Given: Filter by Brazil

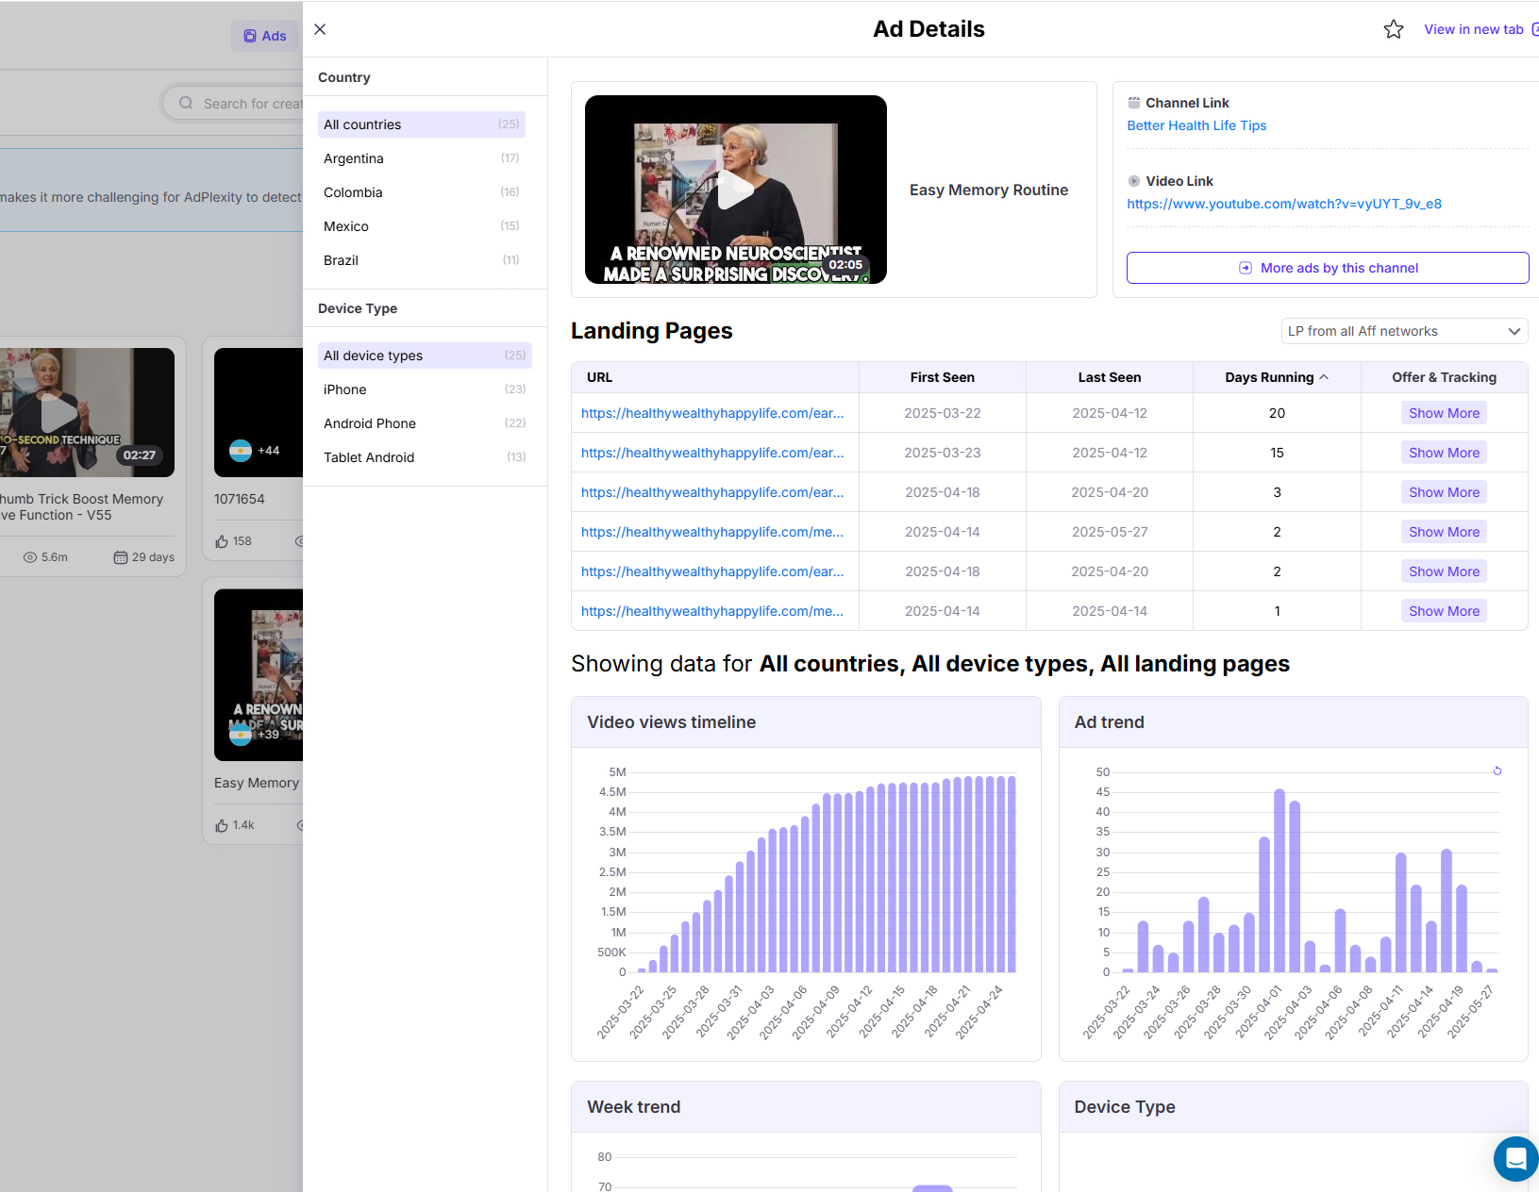Looking at the screenshot, I should tap(422, 260).
